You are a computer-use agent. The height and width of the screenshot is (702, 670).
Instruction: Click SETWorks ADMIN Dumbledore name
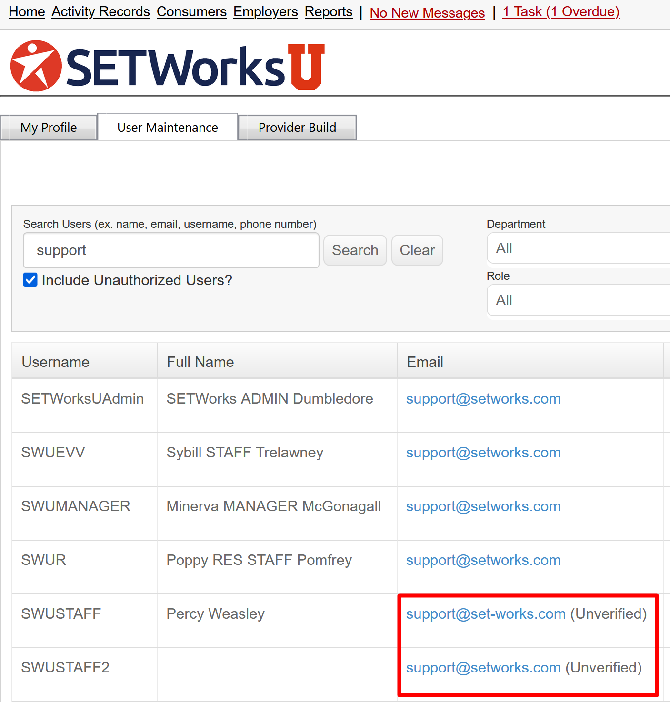270,399
